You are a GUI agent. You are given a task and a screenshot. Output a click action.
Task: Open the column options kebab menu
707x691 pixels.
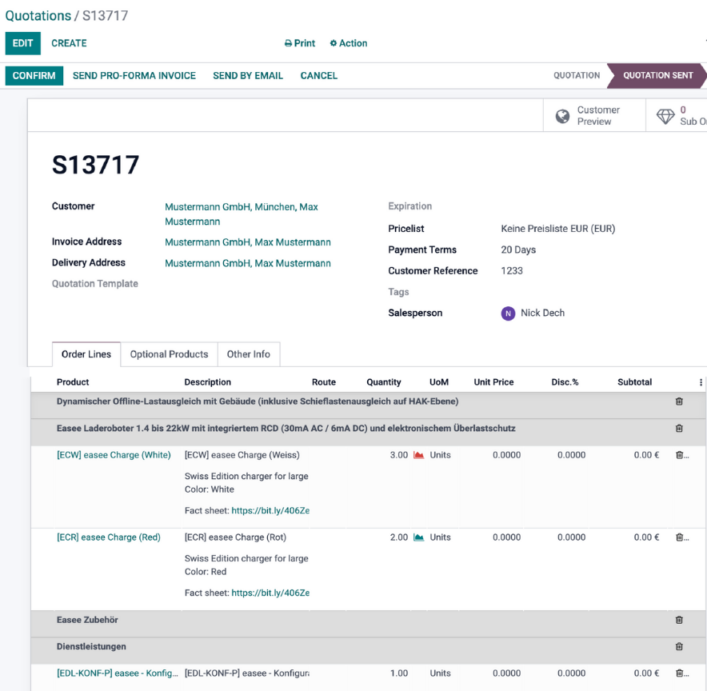point(701,382)
